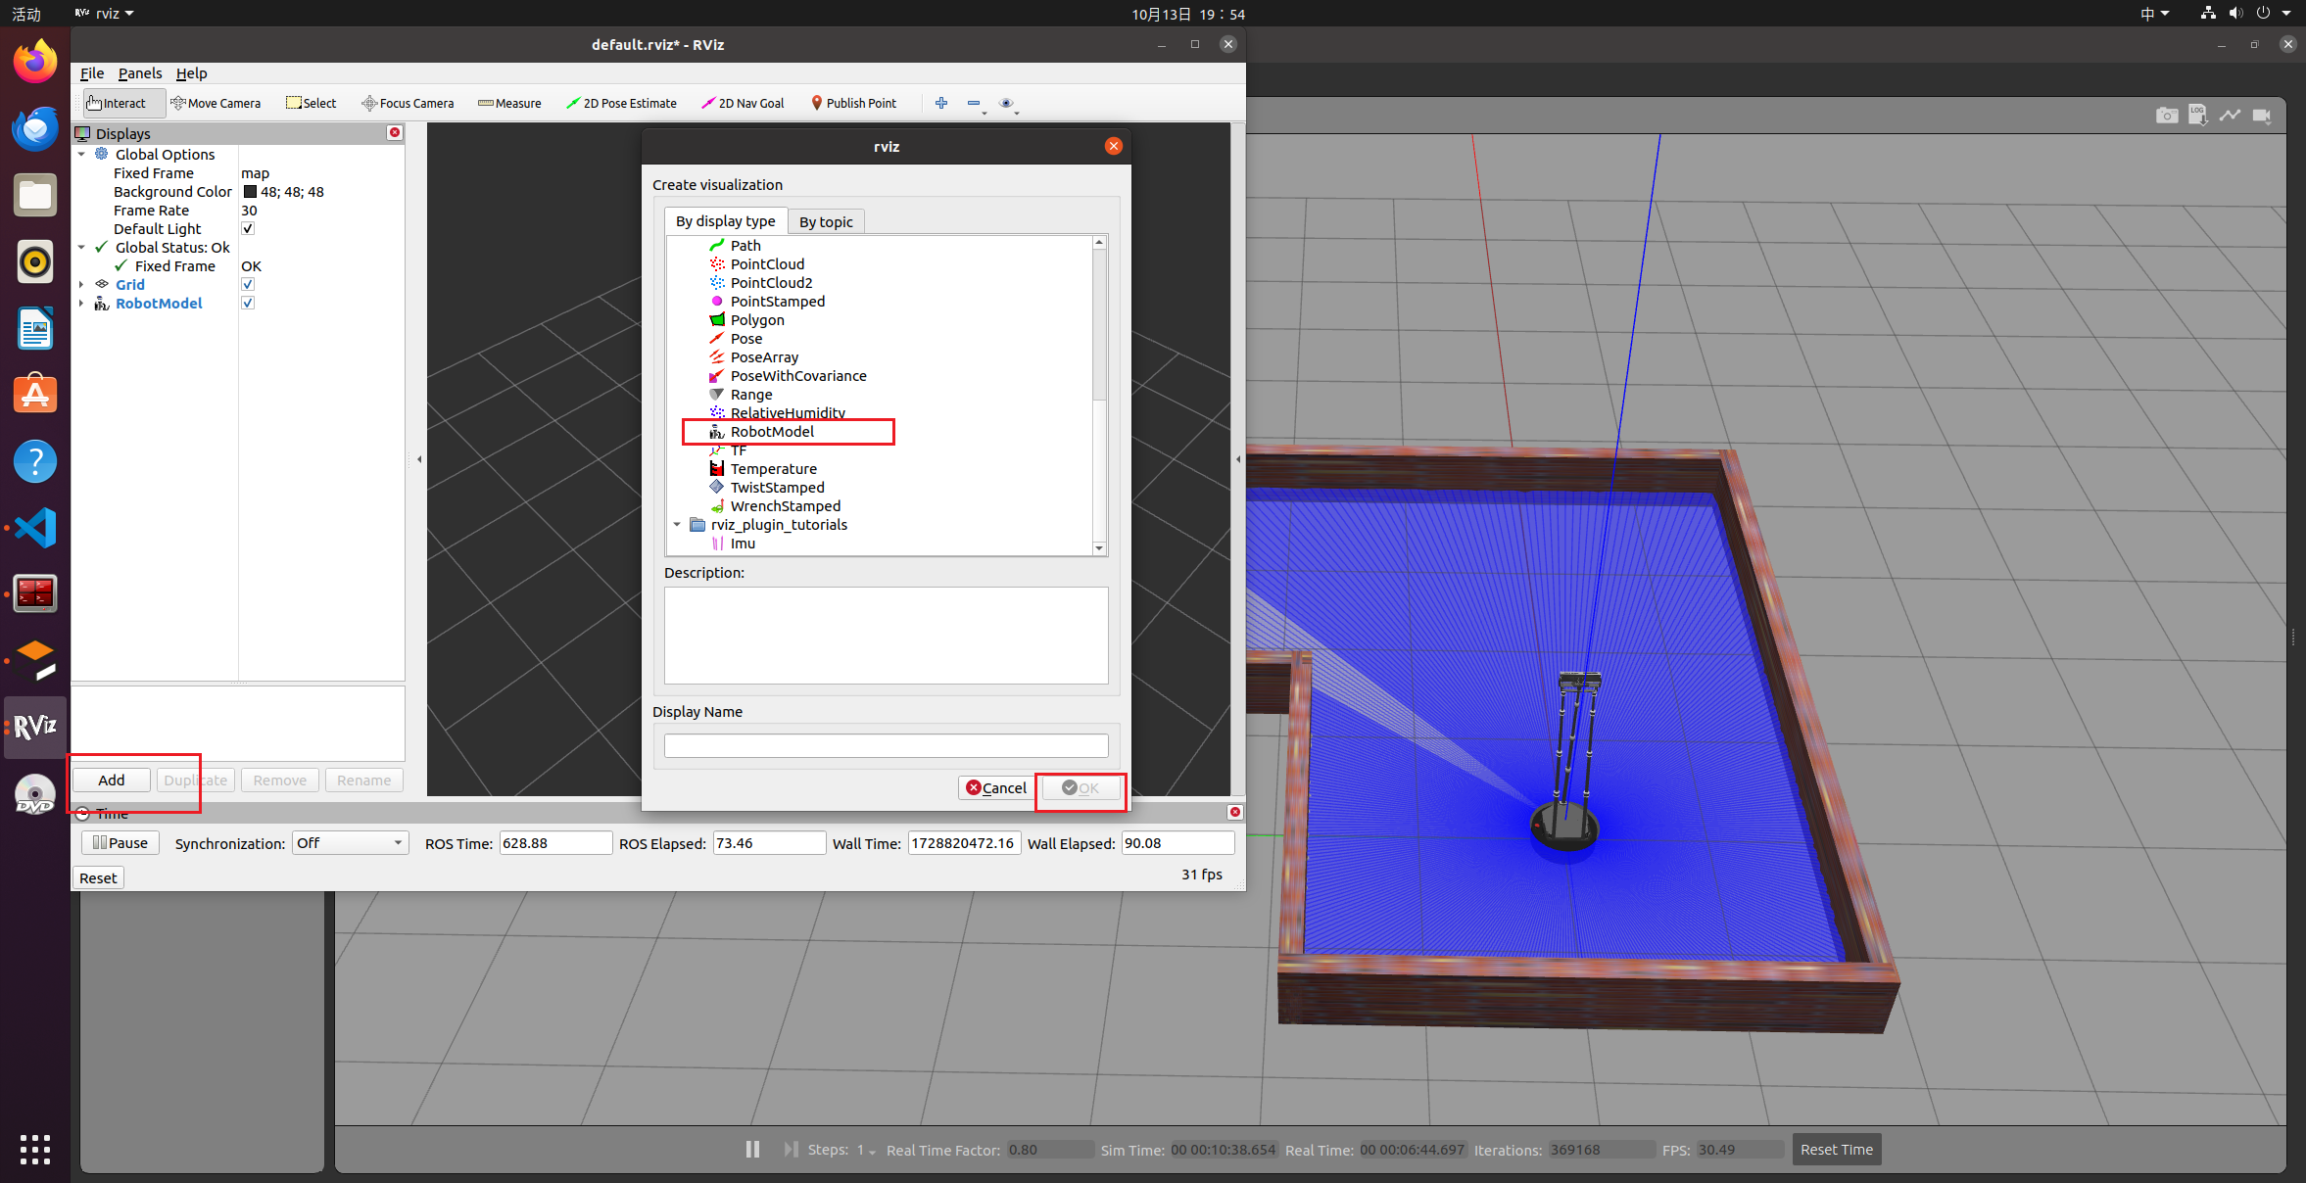Image resolution: width=2306 pixels, height=1183 pixels.
Task: Open the File menu
Action: 92,73
